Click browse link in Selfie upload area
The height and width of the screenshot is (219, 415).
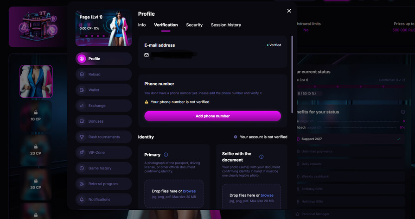click(267, 195)
